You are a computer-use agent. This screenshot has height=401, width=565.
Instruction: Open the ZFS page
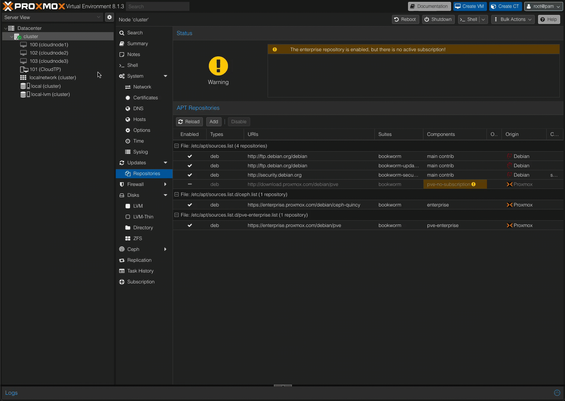pos(144,239)
